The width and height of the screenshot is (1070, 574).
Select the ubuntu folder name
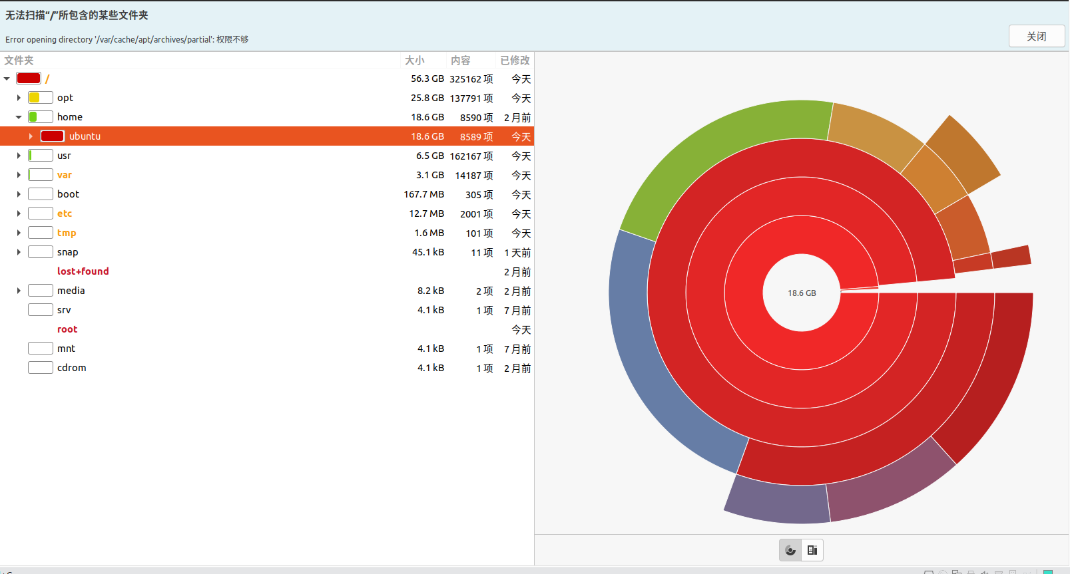tap(85, 136)
